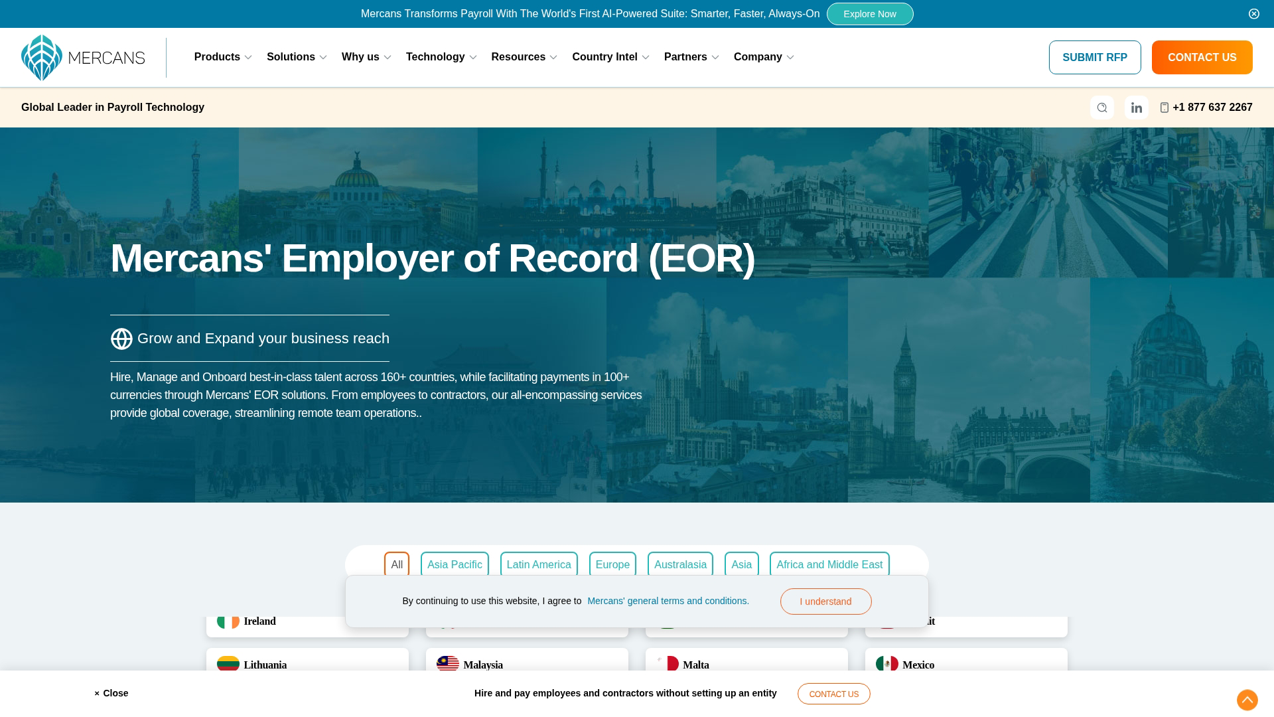Click the Mercans logo
The width and height of the screenshot is (1274, 717).
pos(83,57)
